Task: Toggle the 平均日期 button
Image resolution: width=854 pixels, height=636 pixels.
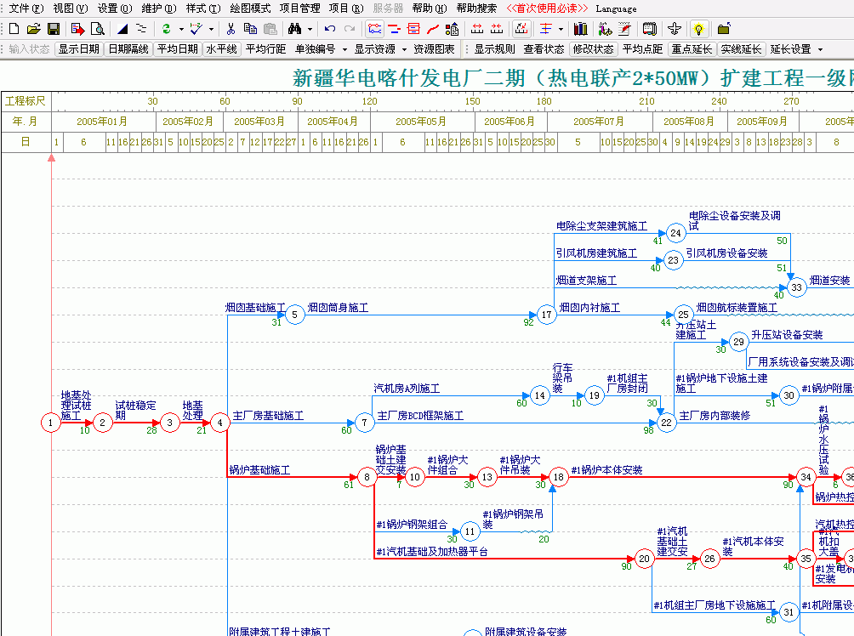Action: pyautogui.click(x=178, y=49)
